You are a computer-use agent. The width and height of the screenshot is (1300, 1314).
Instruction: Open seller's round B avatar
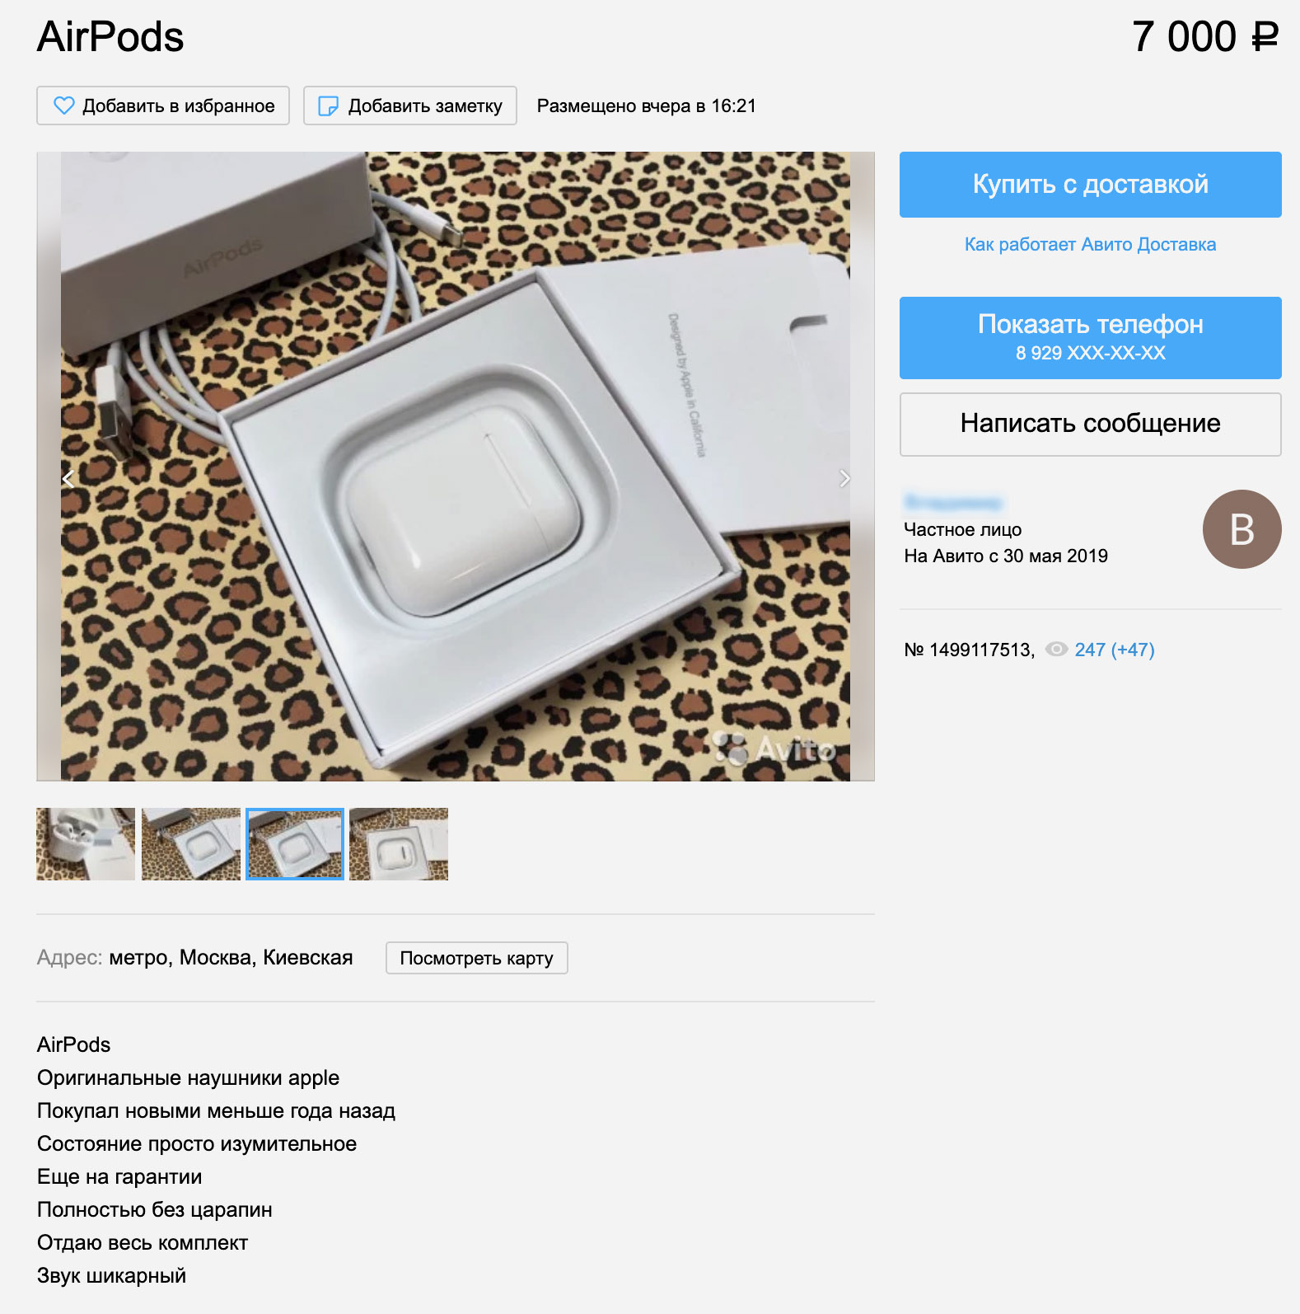click(1242, 529)
